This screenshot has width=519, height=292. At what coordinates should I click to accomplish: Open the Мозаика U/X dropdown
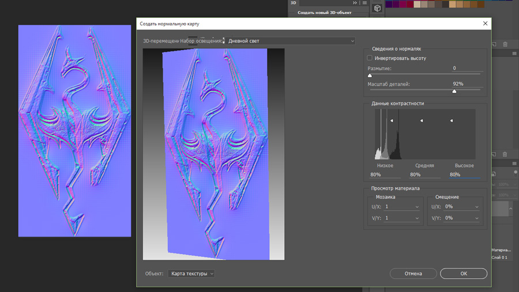click(402, 207)
